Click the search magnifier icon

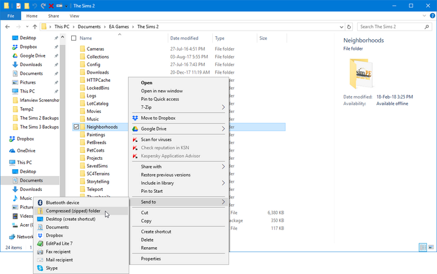pyautogui.click(x=426, y=27)
